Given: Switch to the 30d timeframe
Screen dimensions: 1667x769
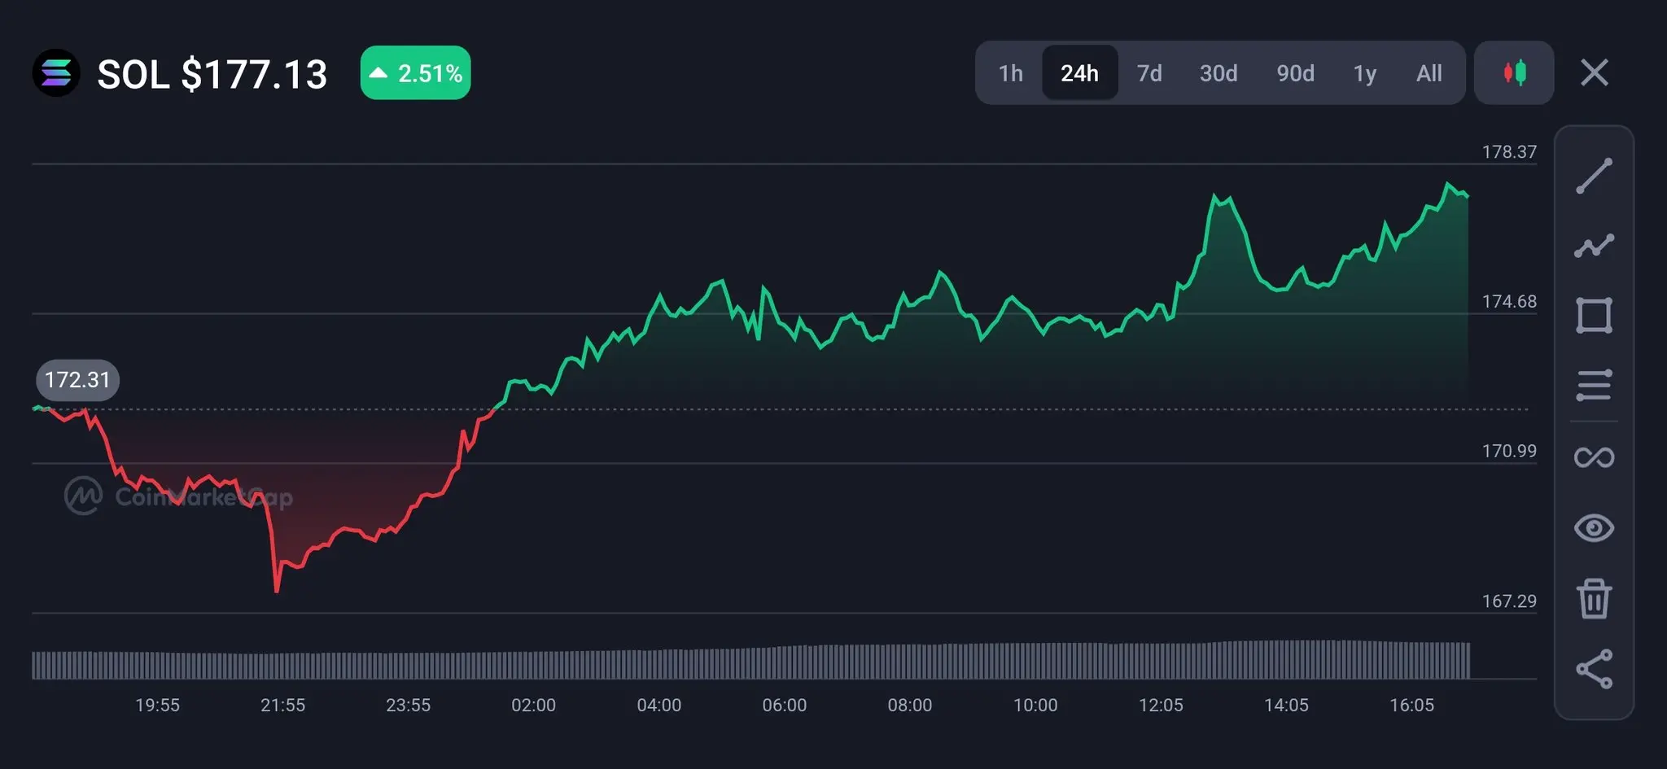Looking at the screenshot, I should [x=1219, y=73].
